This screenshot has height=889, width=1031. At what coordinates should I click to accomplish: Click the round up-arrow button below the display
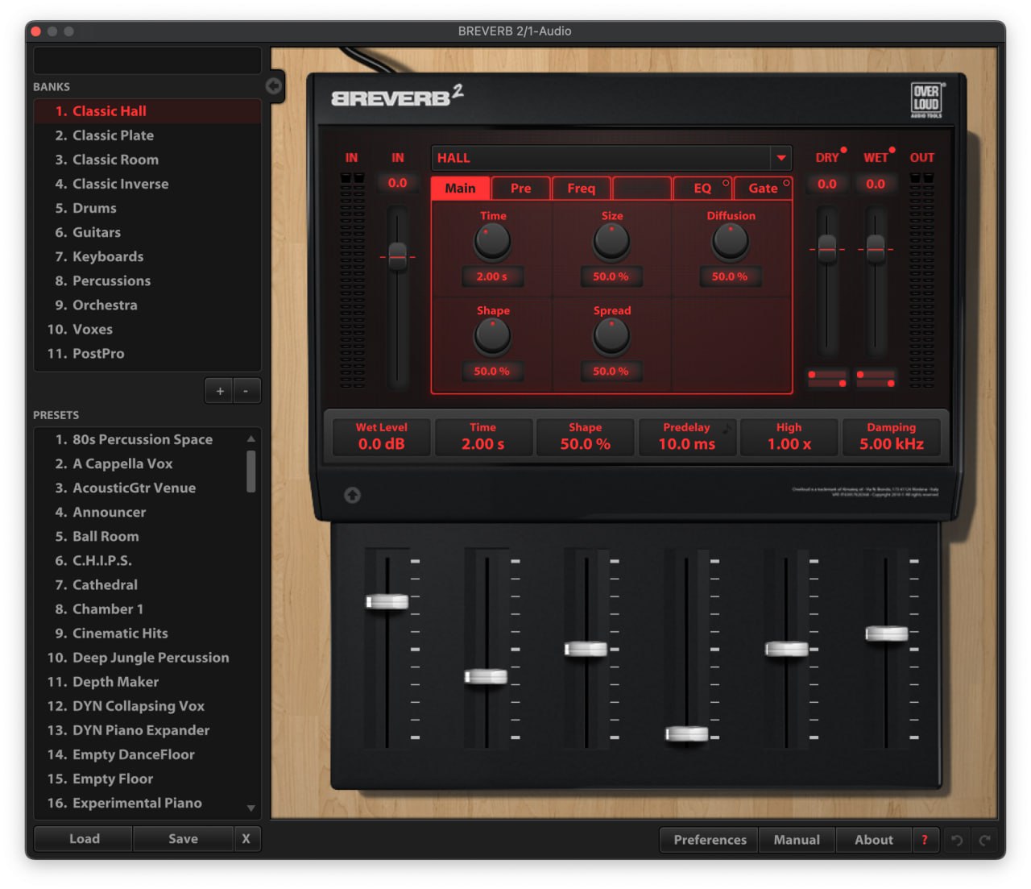tap(353, 495)
